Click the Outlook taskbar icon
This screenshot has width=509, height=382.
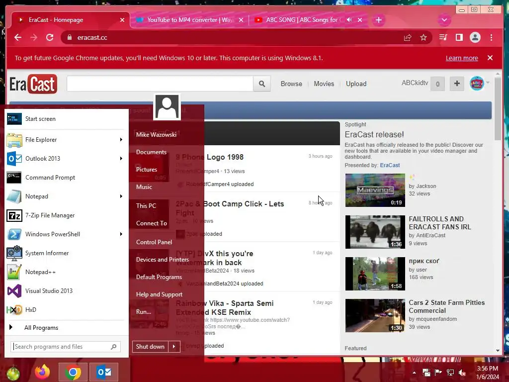pyautogui.click(x=104, y=372)
